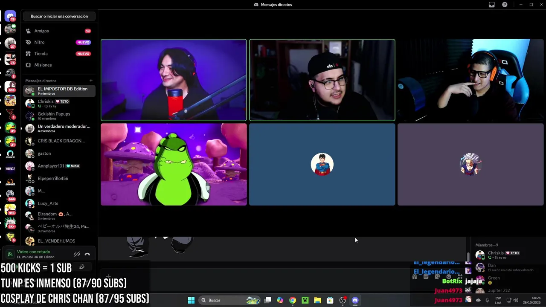
Task: Select EL IMPOSTOR DB Edition group chat
Action: point(59,91)
